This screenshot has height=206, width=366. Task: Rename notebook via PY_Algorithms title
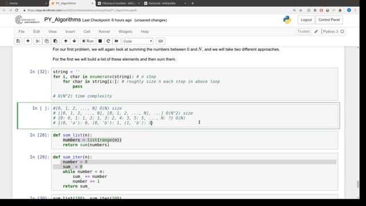tap(62, 19)
